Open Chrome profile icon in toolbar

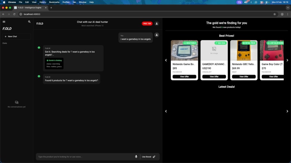(282, 14)
